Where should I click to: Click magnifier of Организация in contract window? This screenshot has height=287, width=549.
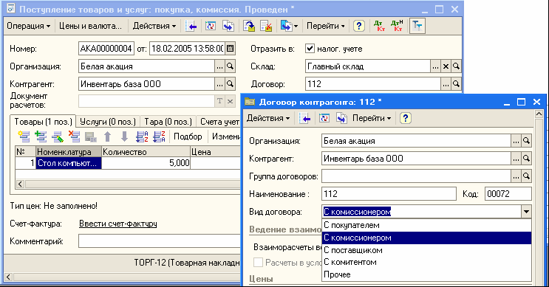tap(526, 141)
